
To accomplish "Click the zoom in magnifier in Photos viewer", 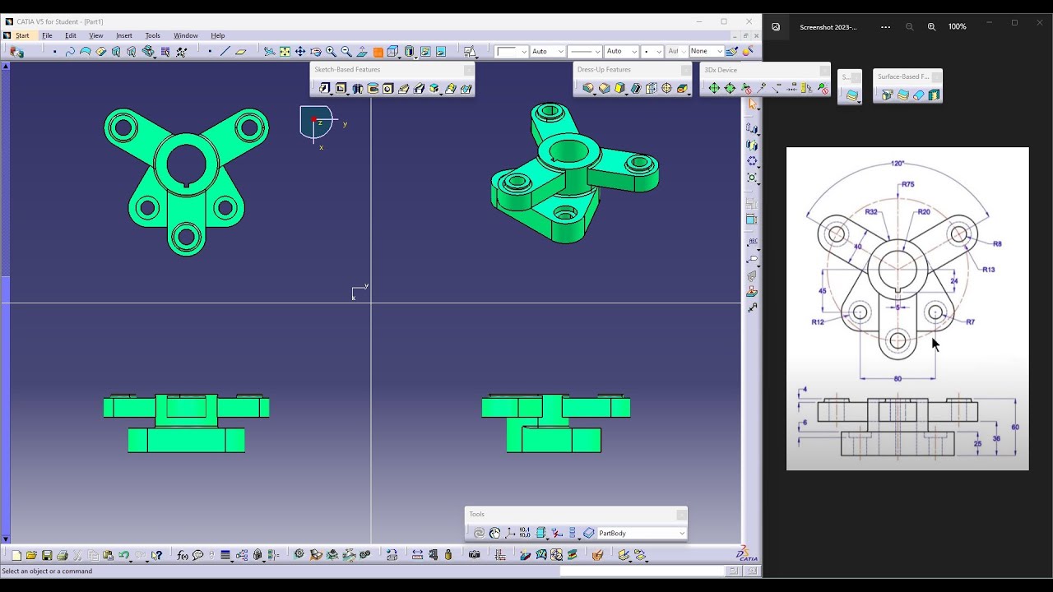I will pyautogui.click(x=931, y=26).
